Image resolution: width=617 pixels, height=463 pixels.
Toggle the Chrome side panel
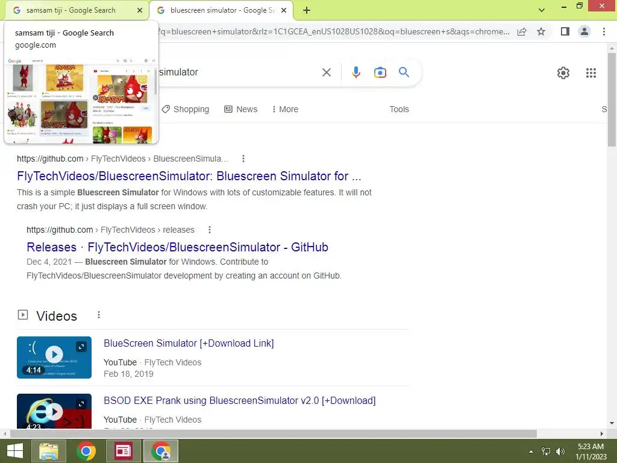(565, 31)
